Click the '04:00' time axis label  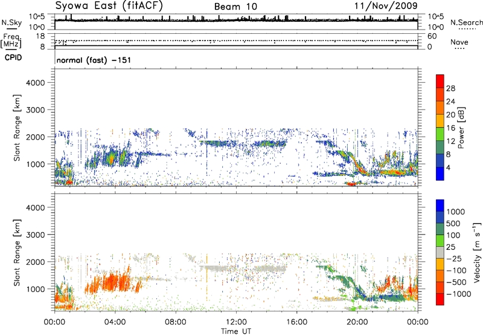coord(115,322)
